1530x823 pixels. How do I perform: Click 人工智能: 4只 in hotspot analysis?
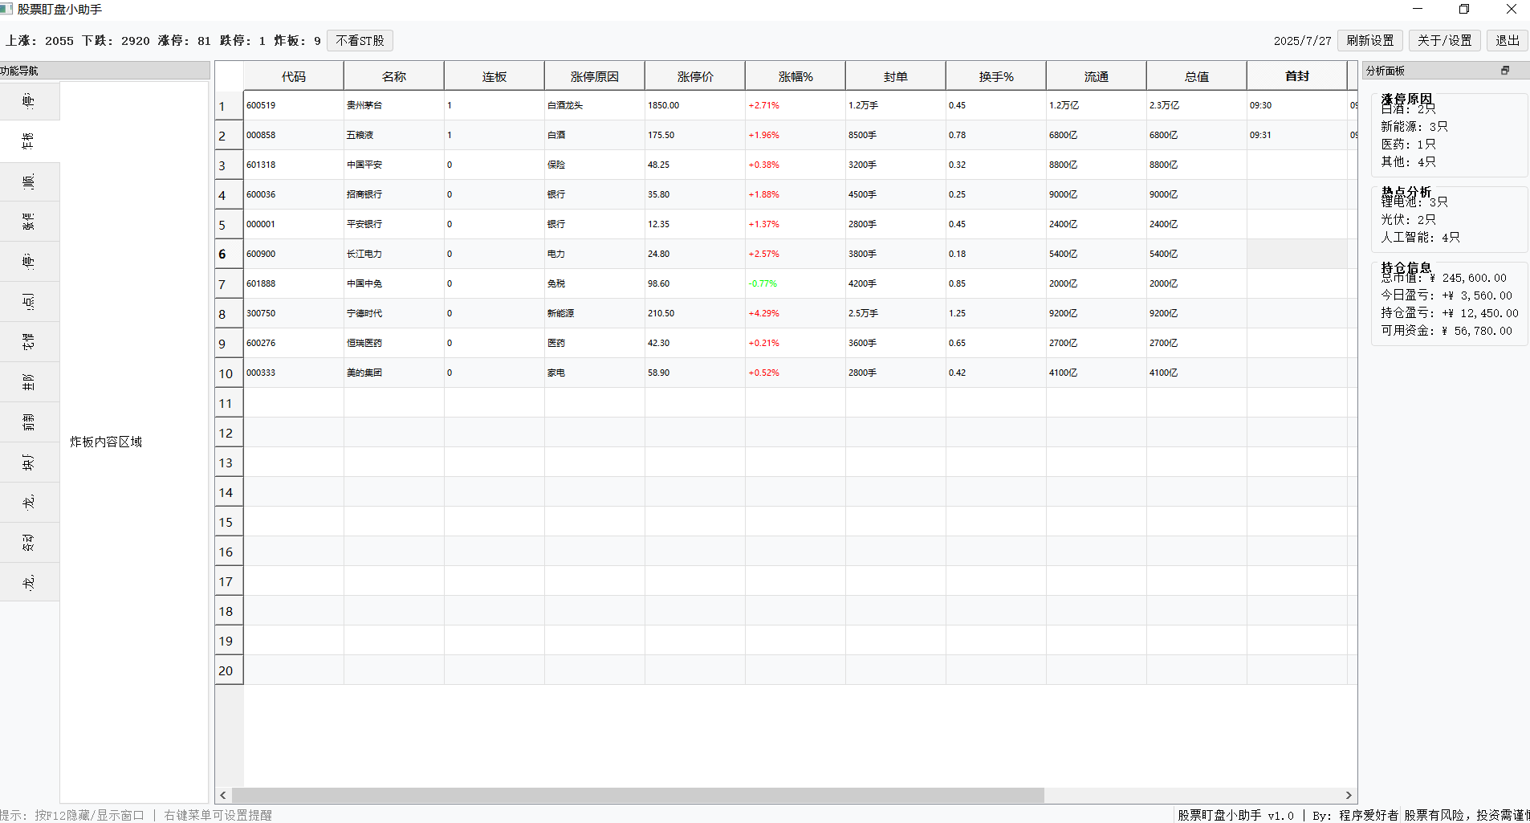(x=1420, y=237)
